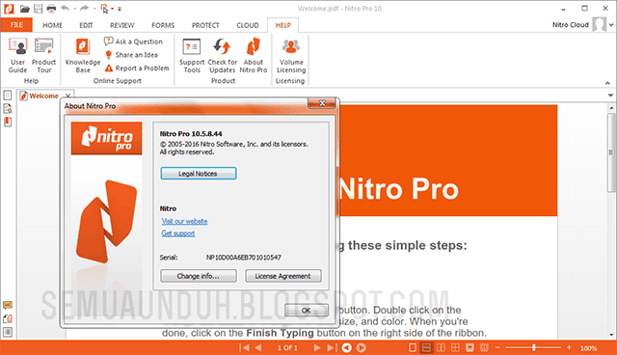This screenshot has width=617, height=355.
Task: Click the Print icon in quick access toolbar
Action: pyautogui.click(x=51, y=9)
